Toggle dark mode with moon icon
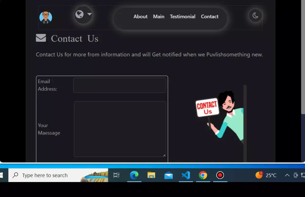Viewport: 305px width, 197px height. click(x=255, y=16)
